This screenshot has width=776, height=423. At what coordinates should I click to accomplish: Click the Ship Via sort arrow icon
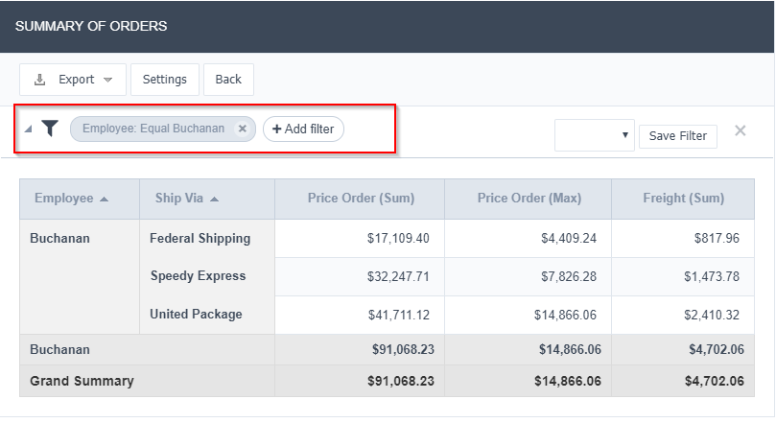(214, 200)
